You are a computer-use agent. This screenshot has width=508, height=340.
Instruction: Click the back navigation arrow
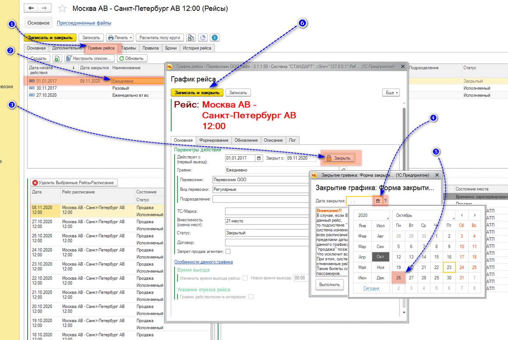click(31, 8)
